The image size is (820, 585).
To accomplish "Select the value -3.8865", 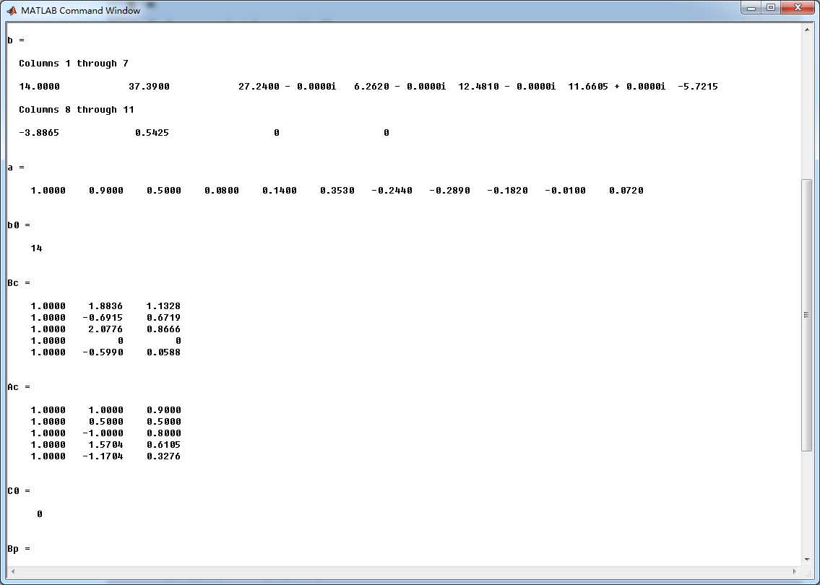I will coord(39,133).
